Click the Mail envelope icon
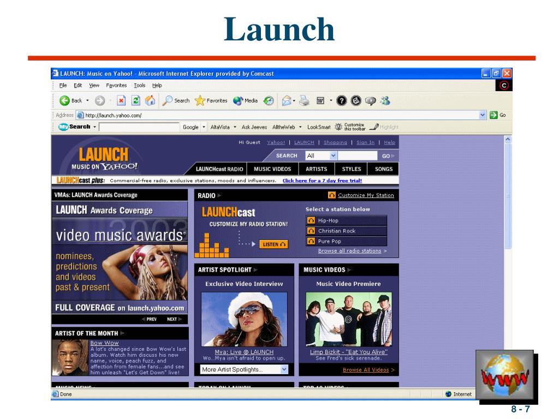Screen dimensions: 559x419 (x=287, y=101)
